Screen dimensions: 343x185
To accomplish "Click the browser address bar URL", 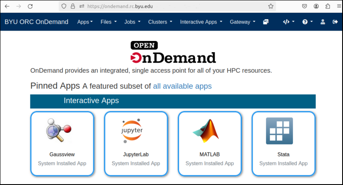I will click(x=120, y=6).
